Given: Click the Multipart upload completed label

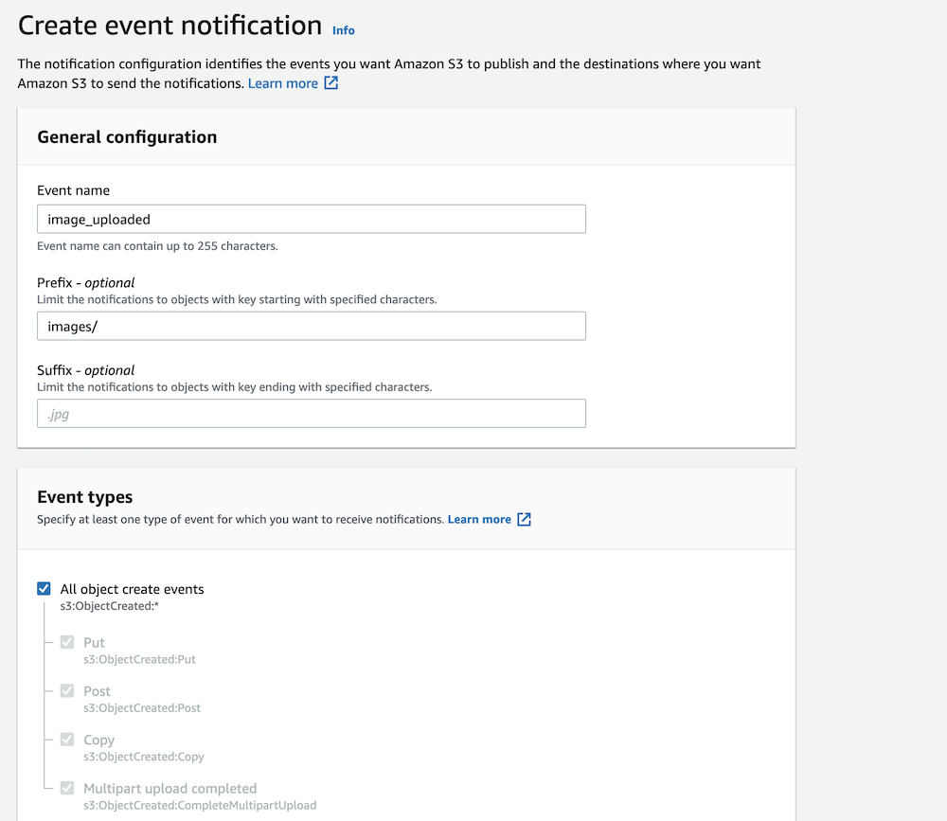Looking at the screenshot, I should (x=170, y=788).
